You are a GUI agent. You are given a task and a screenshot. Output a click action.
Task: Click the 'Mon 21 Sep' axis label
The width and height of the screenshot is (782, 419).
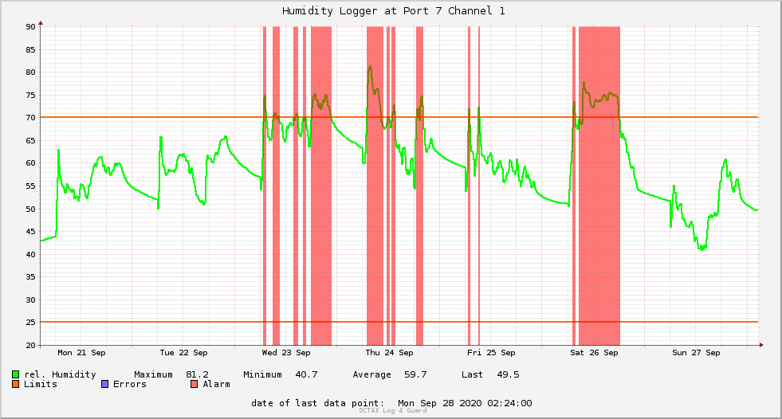[81, 353]
